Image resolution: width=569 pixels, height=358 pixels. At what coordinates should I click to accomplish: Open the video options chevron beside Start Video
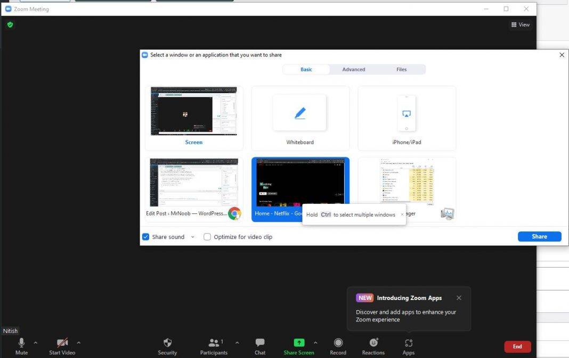(x=79, y=343)
